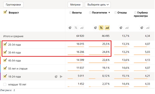Click visits value 5 011
The image size is (155, 94).
tap(81, 76)
